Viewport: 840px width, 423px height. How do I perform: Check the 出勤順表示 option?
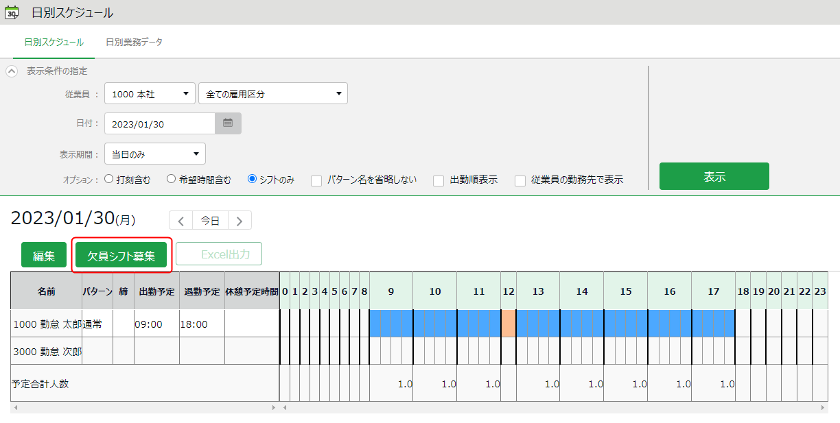tap(439, 181)
